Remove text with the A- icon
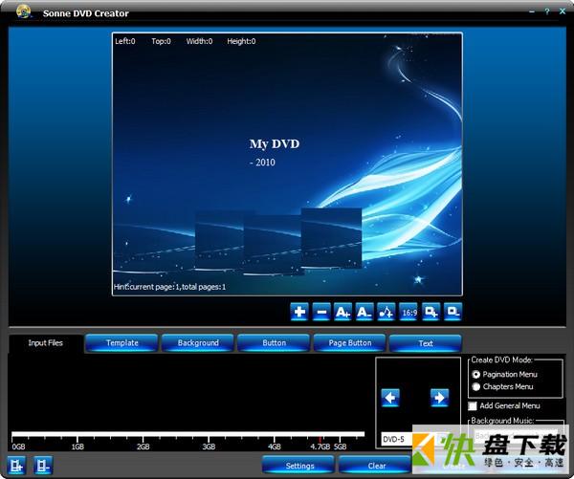 (x=364, y=312)
